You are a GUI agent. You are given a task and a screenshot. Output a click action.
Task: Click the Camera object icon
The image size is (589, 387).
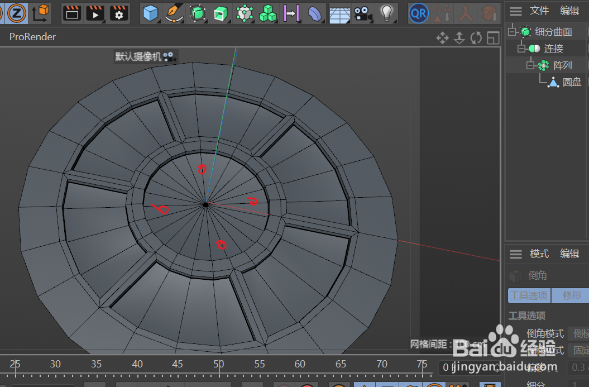pyautogui.click(x=363, y=13)
